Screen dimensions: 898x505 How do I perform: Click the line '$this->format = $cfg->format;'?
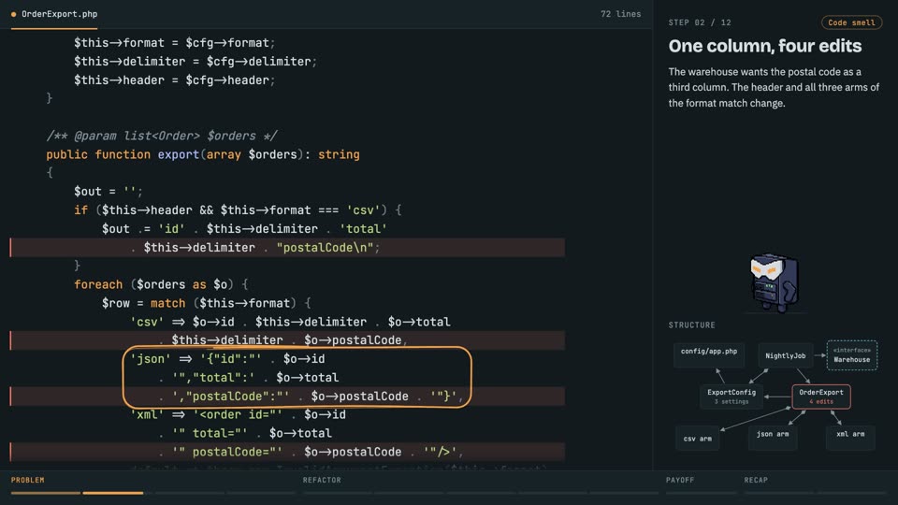pos(174,43)
